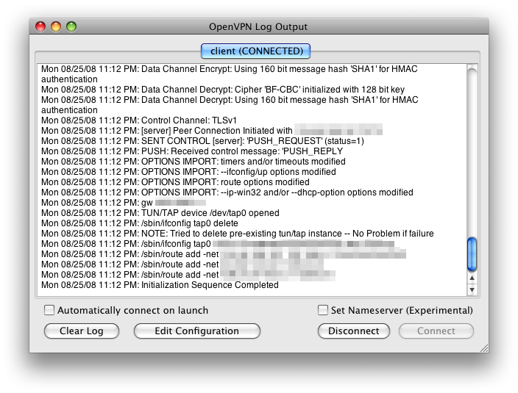Select 'OPTIONS IMPORT: route options modified' line
The width and height of the screenshot is (518, 393).
175,182
